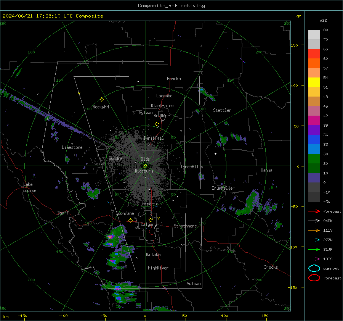Click the Lacombe label
This screenshot has height=321, width=343.
point(164,96)
